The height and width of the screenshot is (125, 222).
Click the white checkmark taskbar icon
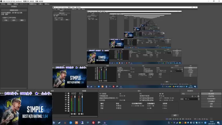click(x=59, y=122)
